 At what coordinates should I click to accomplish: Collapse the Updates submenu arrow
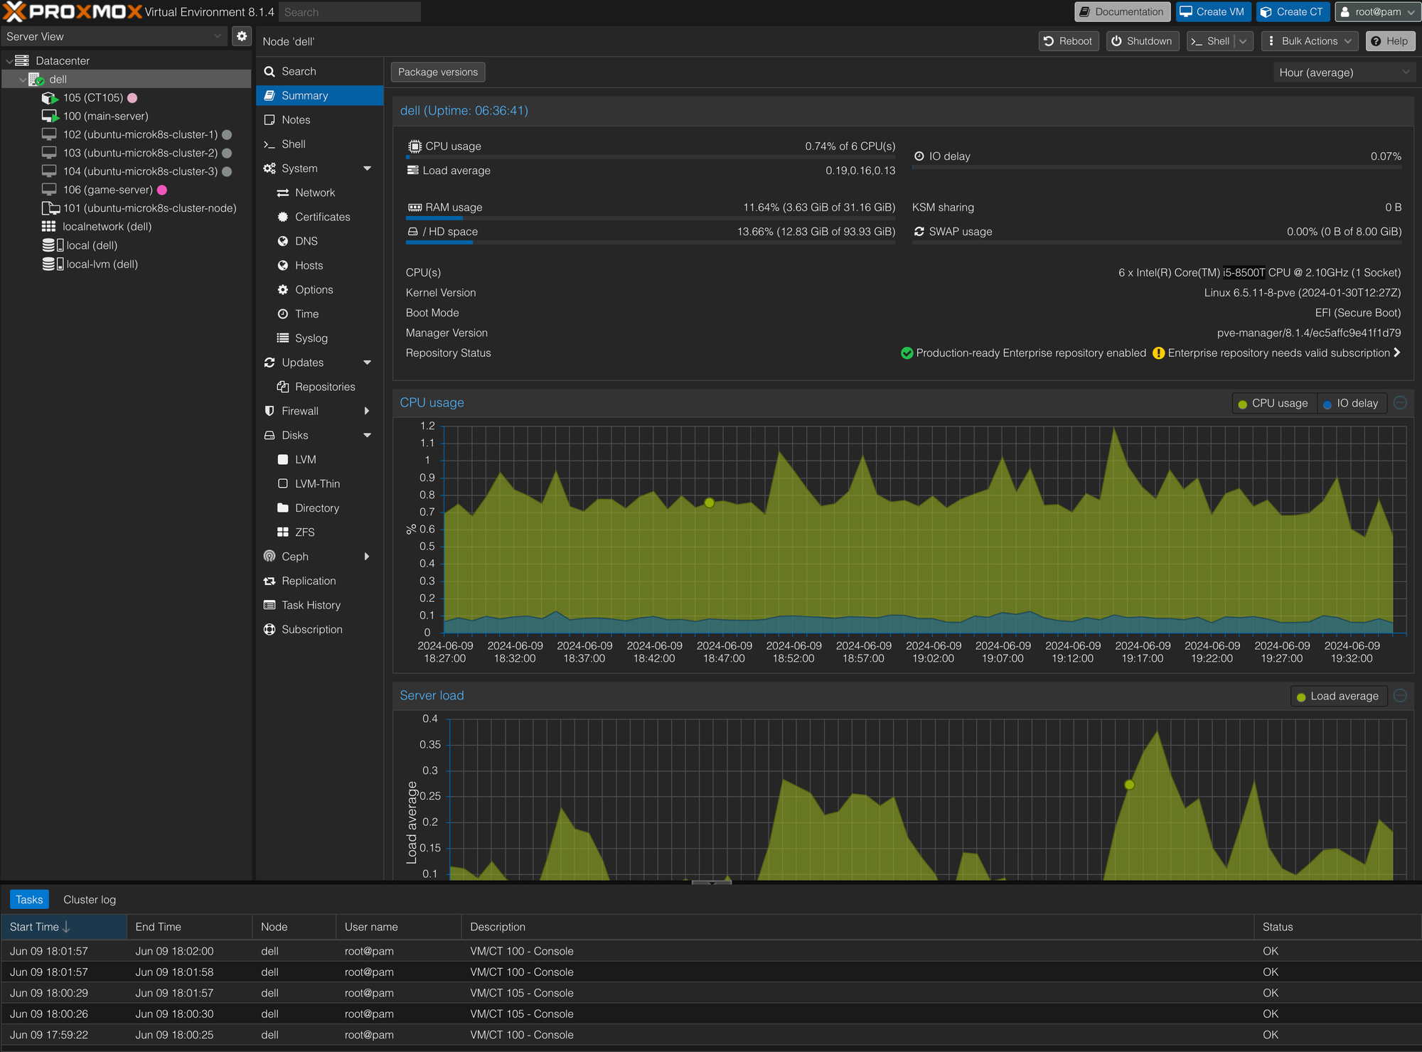pos(367,363)
